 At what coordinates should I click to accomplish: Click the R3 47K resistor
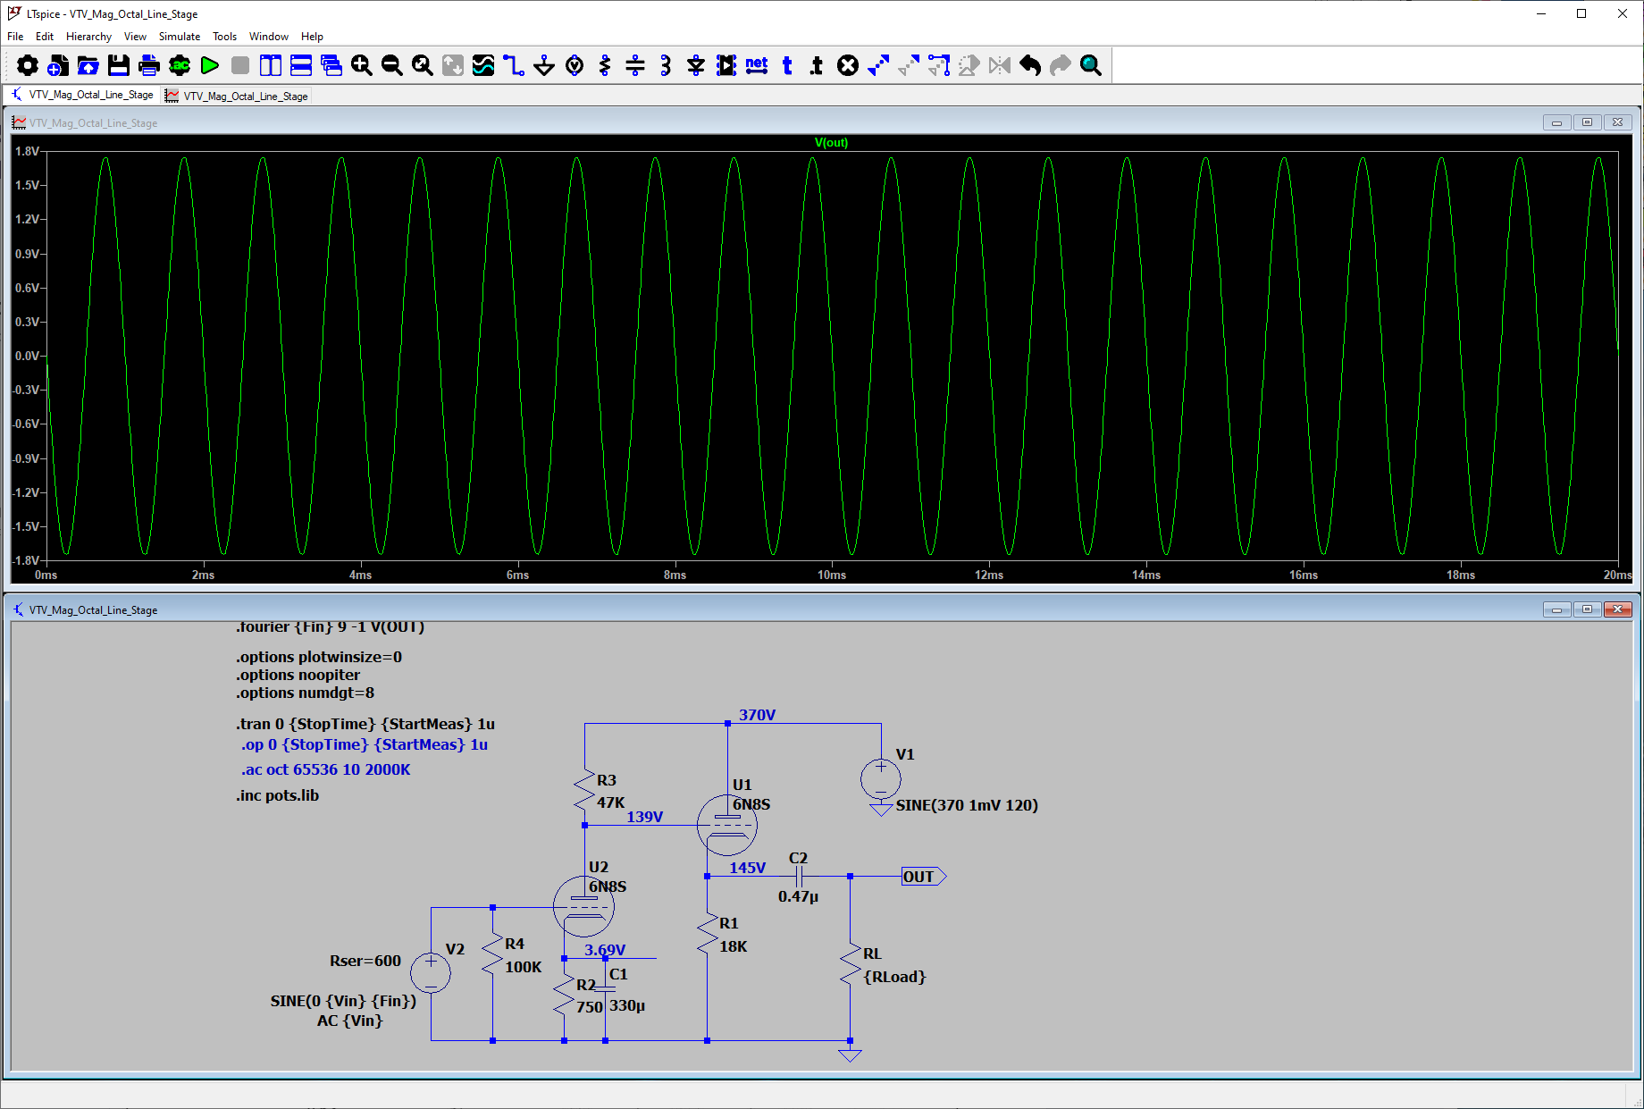(585, 791)
